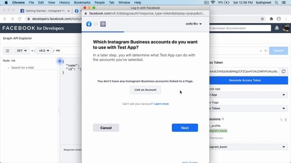Open the Window menu

coord(124,2)
